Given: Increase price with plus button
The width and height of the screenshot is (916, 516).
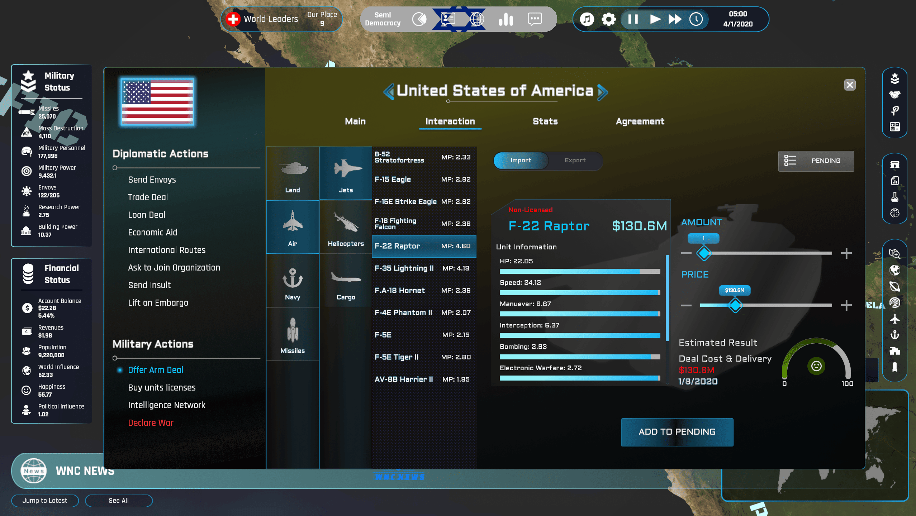Looking at the screenshot, I should point(846,305).
